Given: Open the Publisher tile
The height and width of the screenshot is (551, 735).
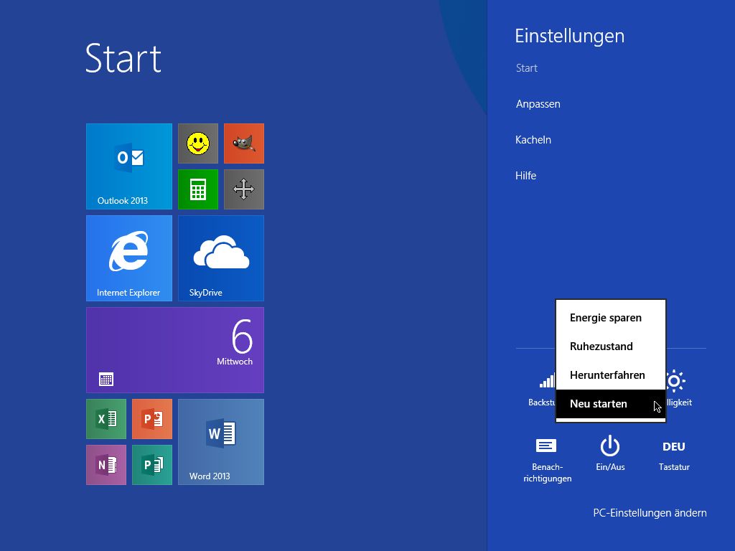Looking at the screenshot, I should (152, 465).
